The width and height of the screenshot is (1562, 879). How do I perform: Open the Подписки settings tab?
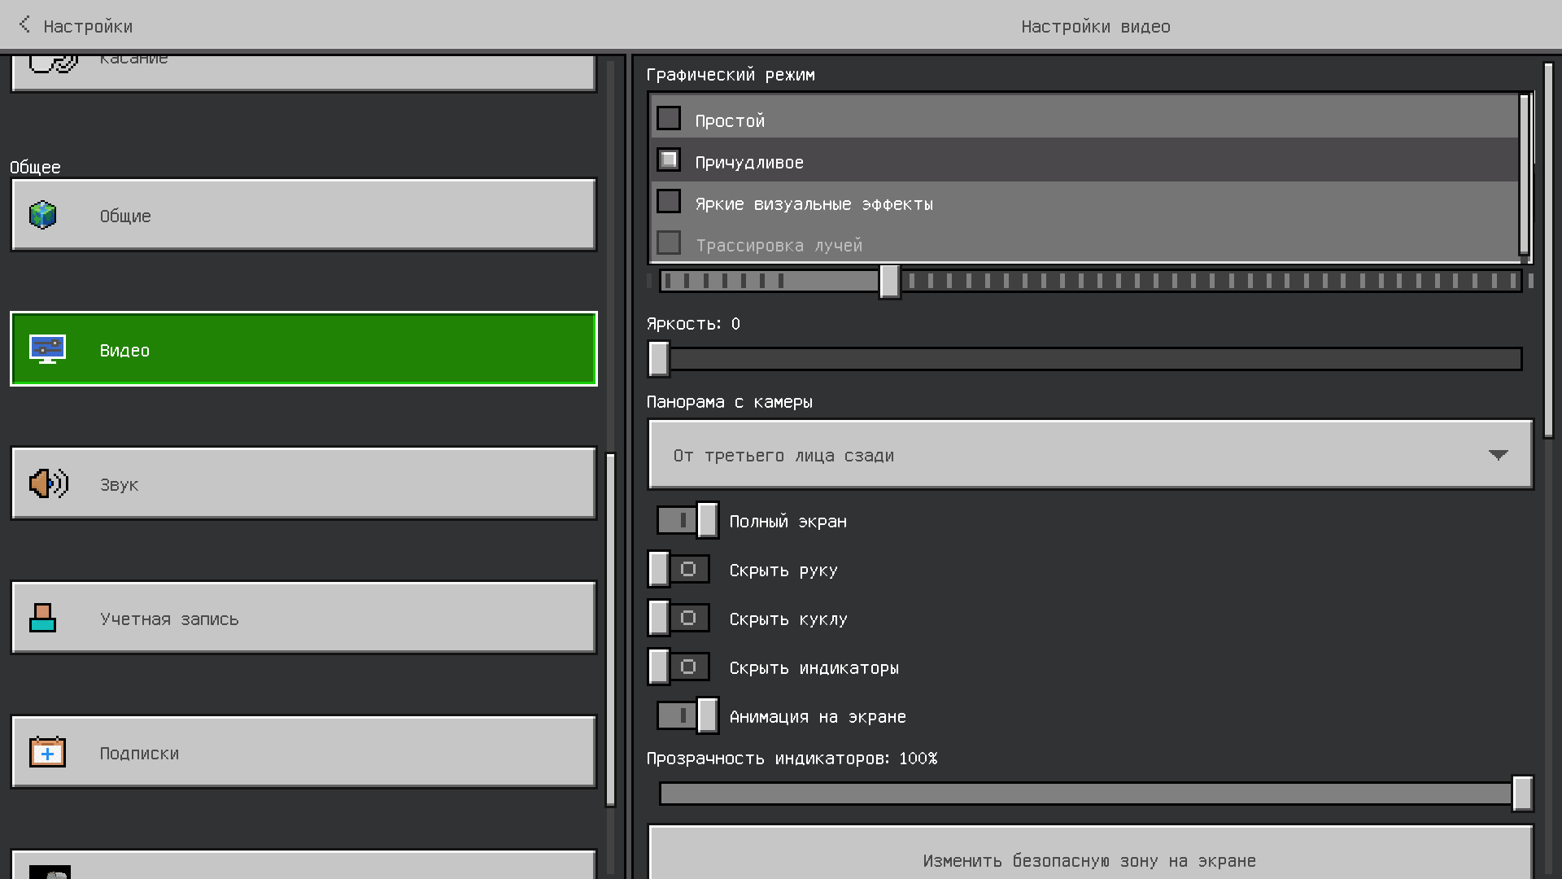(303, 752)
